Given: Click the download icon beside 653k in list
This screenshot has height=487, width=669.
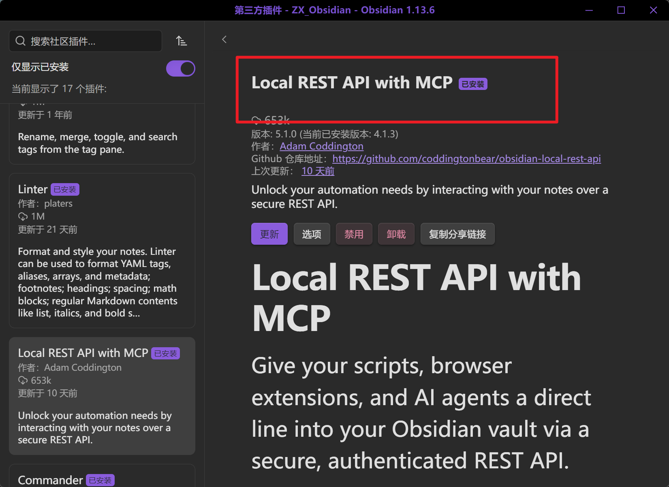Looking at the screenshot, I should 23,380.
